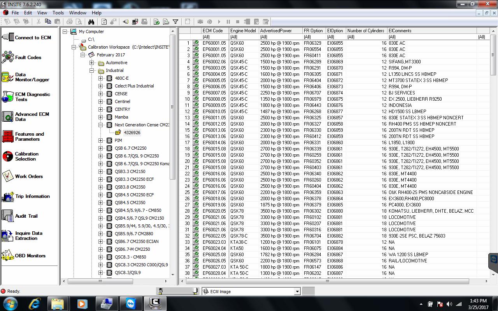The height and width of the screenshot is (311, 498).
Task: Click the Paste toolbar icon
Action: click(x=57, y=22)
